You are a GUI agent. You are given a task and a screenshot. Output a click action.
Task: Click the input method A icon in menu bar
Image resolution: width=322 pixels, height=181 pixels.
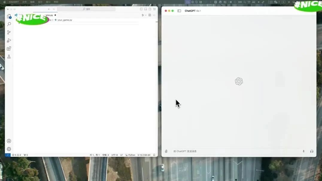[283, 2]
